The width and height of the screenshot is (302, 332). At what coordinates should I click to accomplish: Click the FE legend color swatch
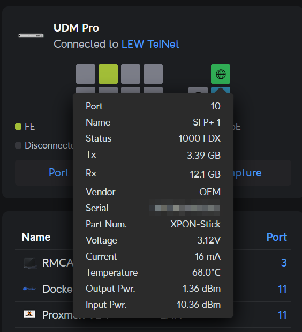click(x=18, y=127)
